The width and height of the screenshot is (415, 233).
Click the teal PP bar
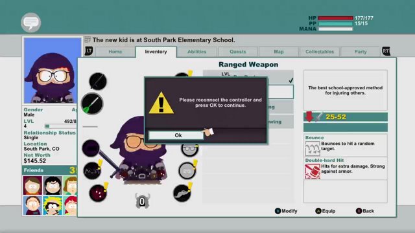(x=335, y=23)
